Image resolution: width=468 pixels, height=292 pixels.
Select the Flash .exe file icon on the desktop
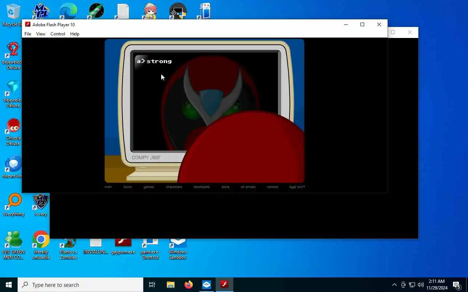click(123, 246)
